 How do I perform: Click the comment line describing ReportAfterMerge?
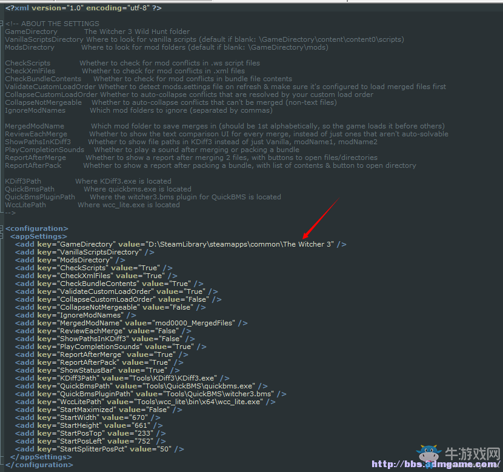[191, 158]
